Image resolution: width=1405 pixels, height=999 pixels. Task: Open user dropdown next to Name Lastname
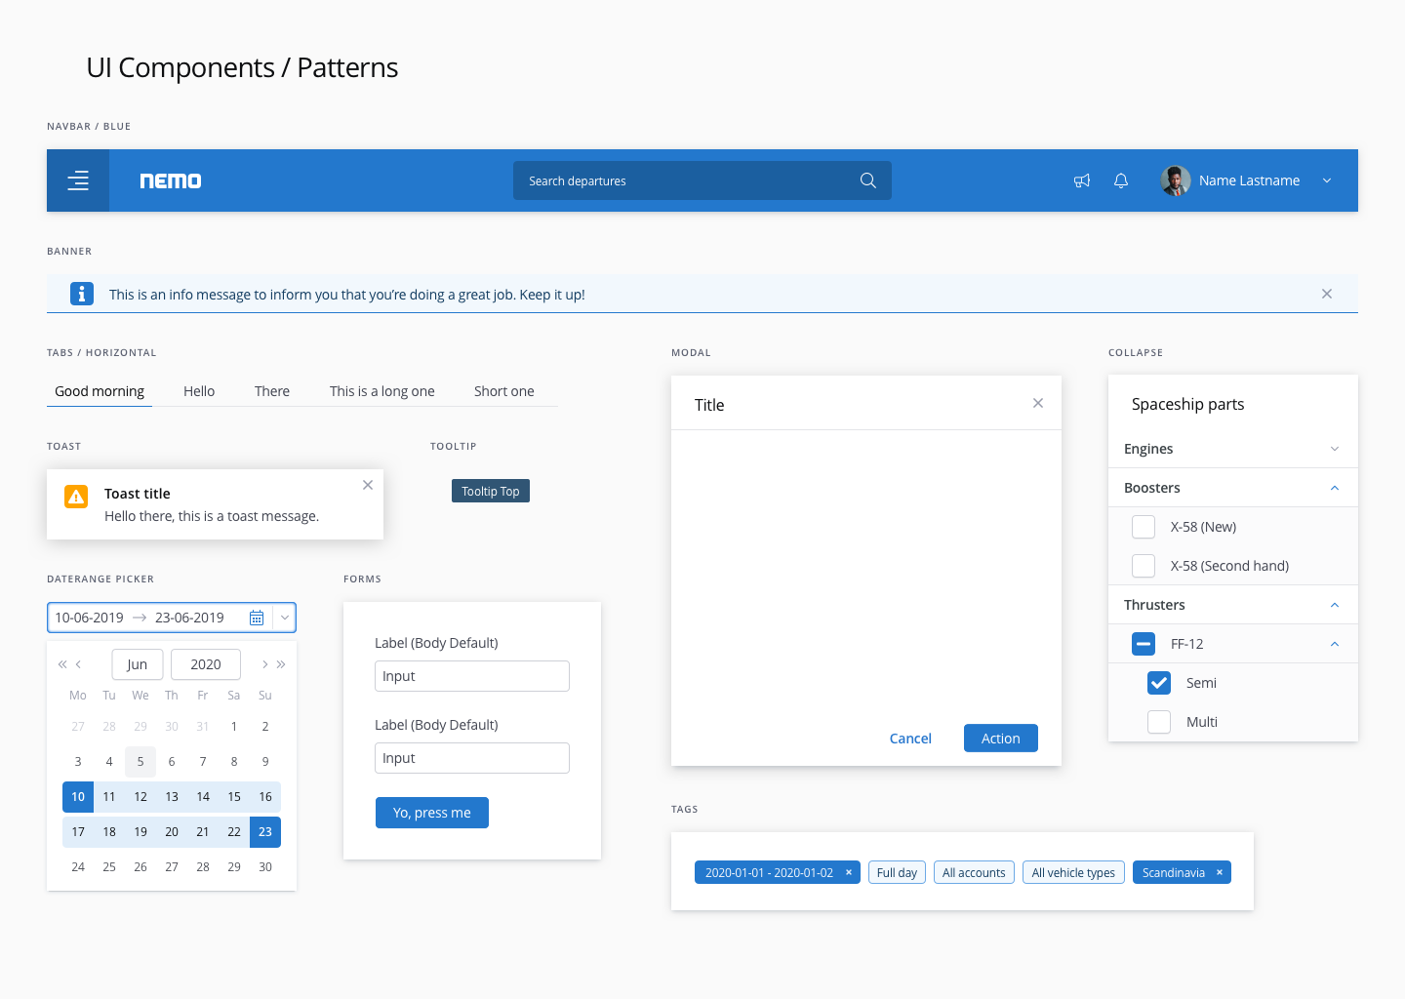pos(1327,180)
